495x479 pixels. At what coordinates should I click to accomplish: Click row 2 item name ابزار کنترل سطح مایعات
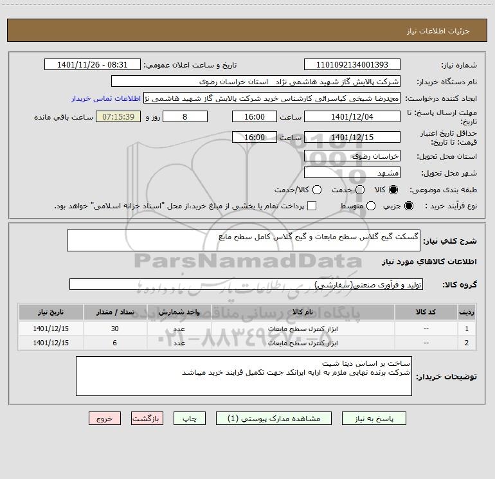coord(303,343)
